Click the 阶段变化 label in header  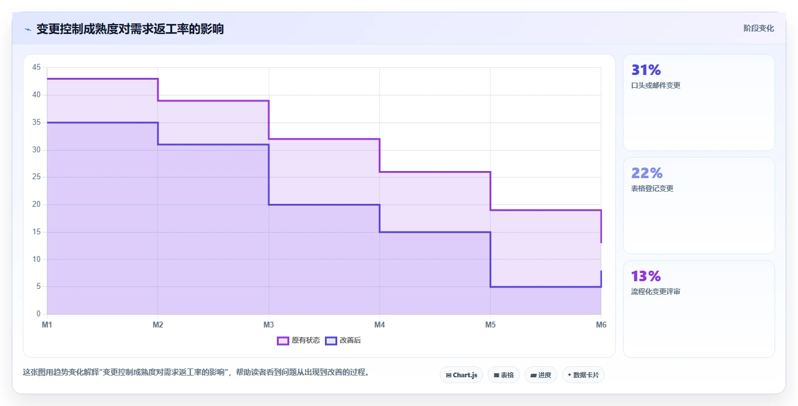pos(758,28)
